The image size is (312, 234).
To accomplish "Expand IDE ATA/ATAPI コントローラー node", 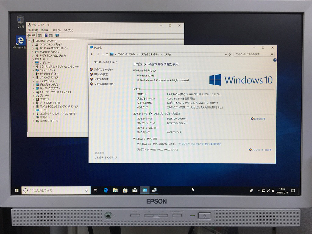I will click(33, 48).
